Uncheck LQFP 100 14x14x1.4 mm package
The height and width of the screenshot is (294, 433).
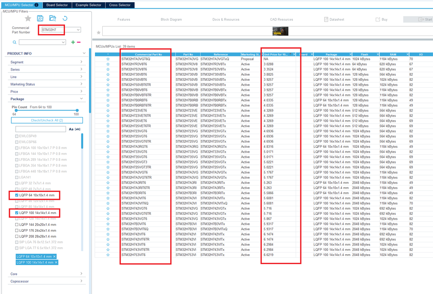coord(16,213)
